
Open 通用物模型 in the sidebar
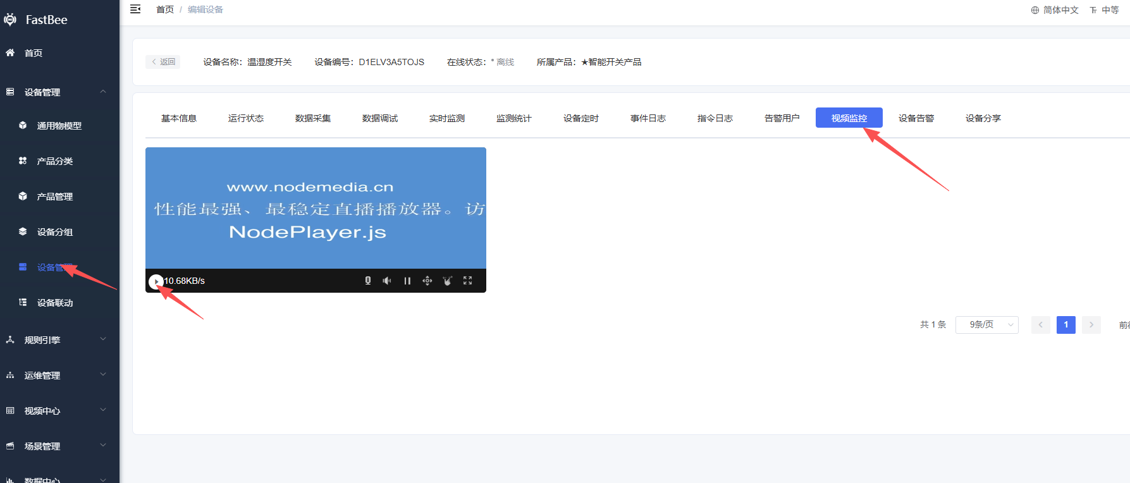(59, 126)
